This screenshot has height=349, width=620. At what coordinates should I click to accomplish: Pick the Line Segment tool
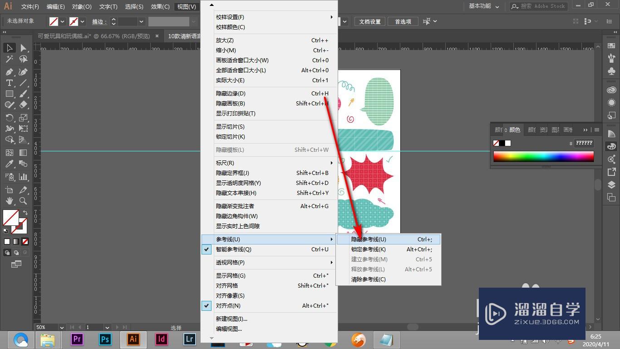(x=23, y=83)
